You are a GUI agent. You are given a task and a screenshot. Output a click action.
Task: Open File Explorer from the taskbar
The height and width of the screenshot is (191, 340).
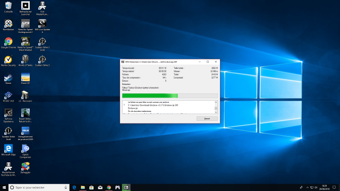click(83, 187)
